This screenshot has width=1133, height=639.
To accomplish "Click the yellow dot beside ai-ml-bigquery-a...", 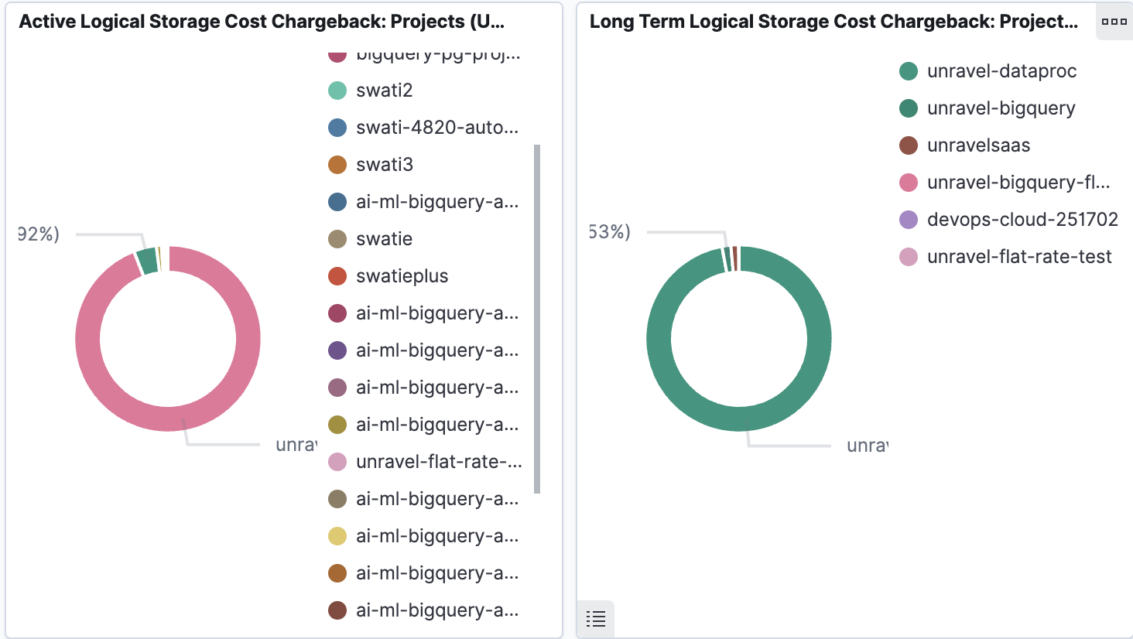I will (x=337, y=536).
